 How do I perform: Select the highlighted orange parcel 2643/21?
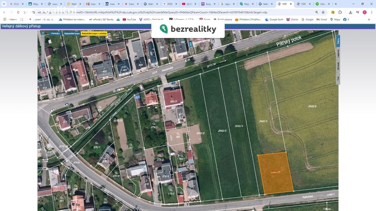point(275,173)
